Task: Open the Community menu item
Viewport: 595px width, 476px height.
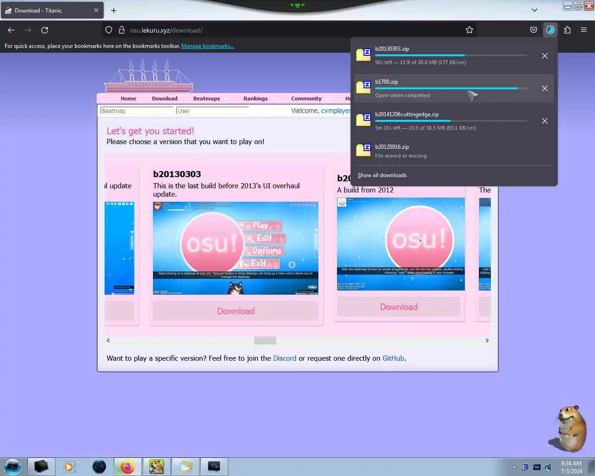Action: [x=306, y=99]
